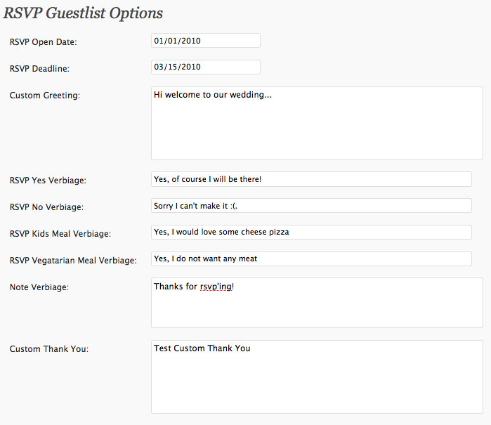Screen dimensions: 491x425
Task: Click the "Custom Greeting:" label
Action: pyautogui.click(x=45, y=96)
